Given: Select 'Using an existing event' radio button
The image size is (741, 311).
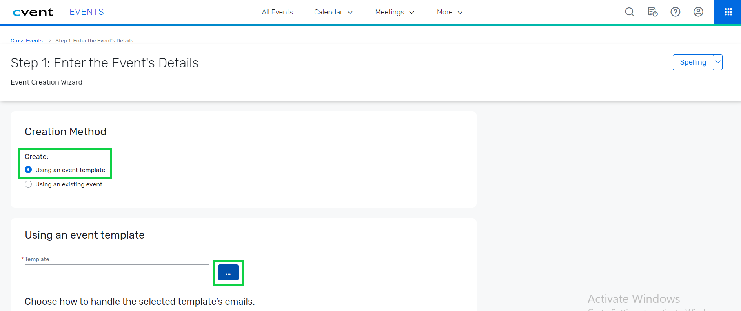Looking at the screenshot, I should 28,184.
